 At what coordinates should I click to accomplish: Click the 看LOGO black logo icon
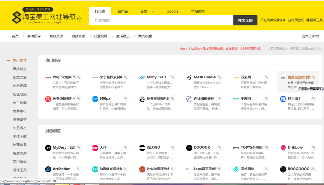[x=142, y=148]
